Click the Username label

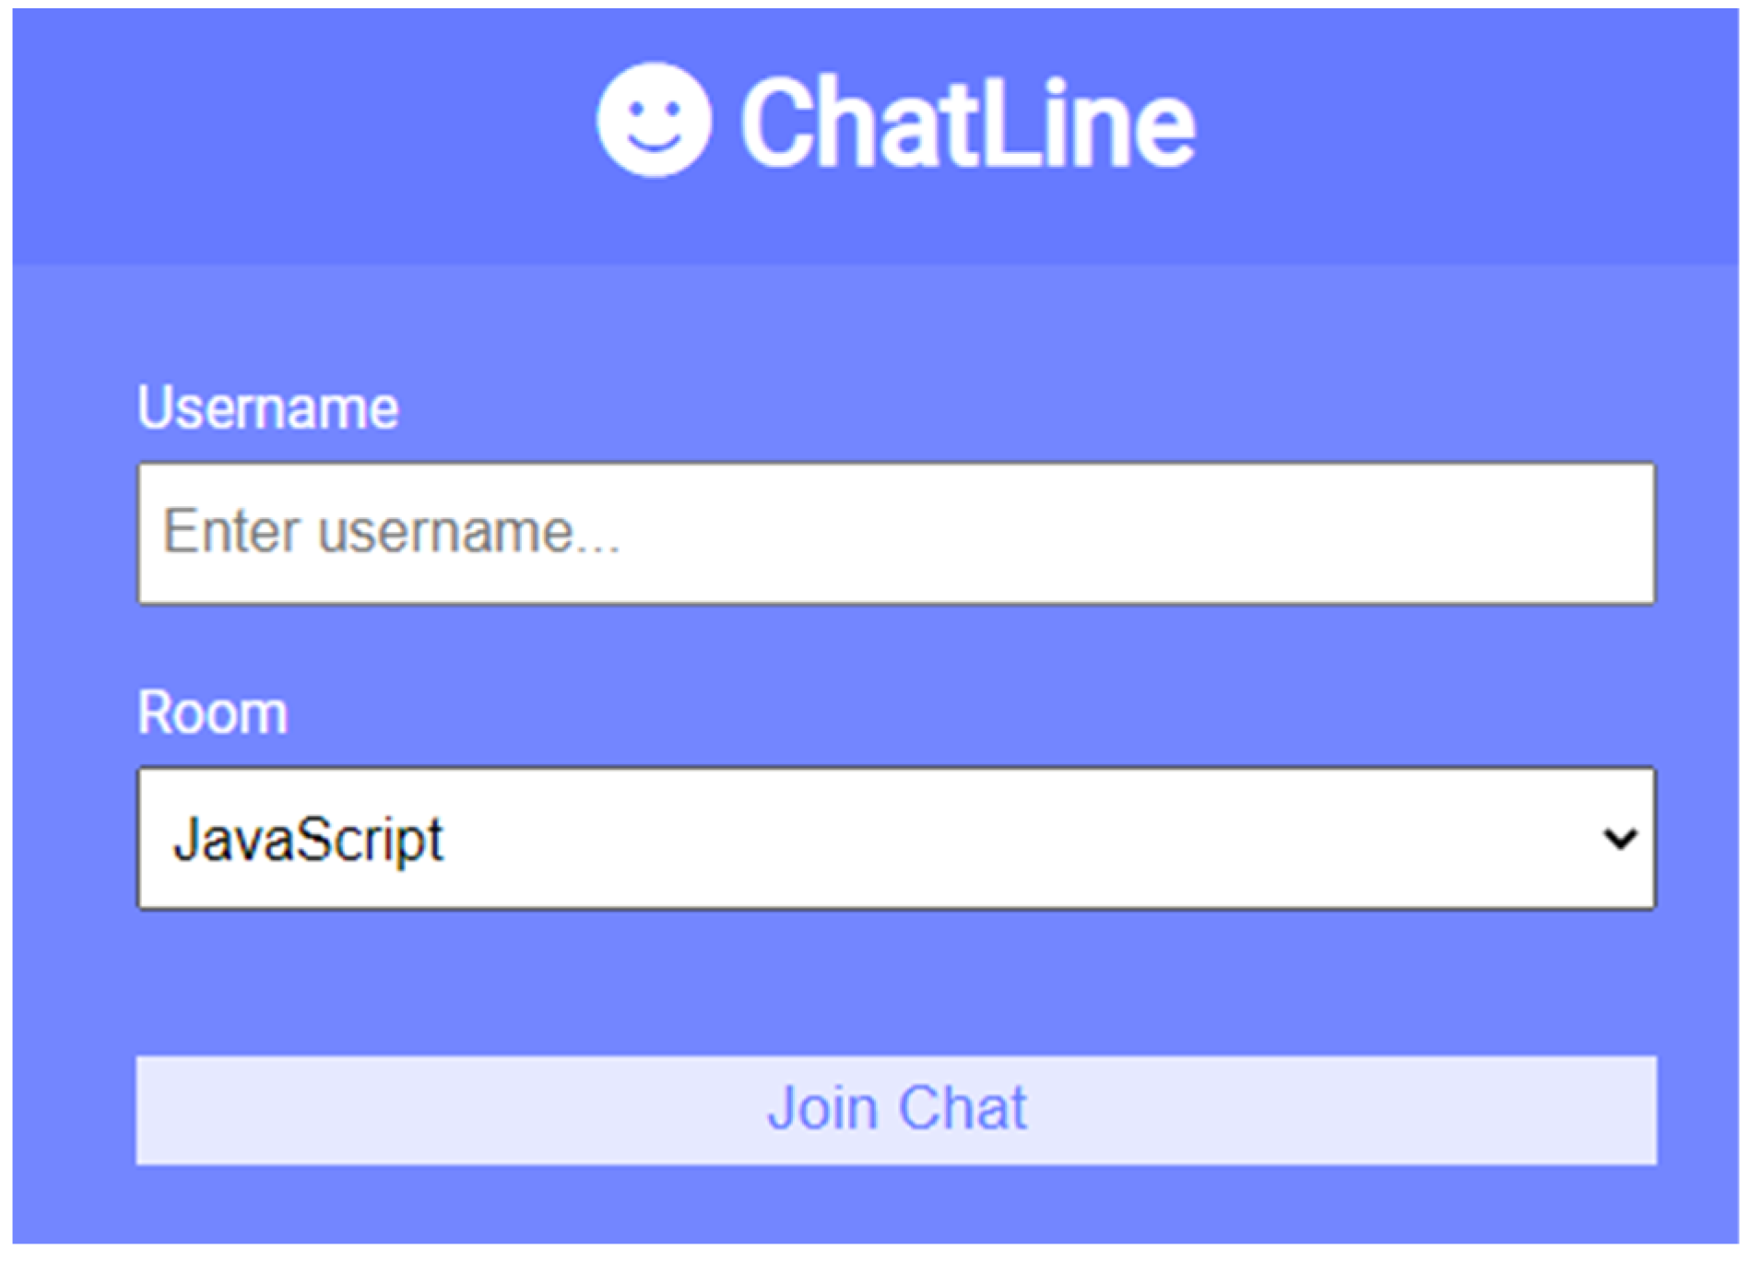pyautogui.click(x=268, y=407)
